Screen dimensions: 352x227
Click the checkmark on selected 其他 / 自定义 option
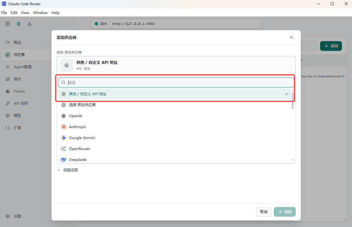(287, 94)
